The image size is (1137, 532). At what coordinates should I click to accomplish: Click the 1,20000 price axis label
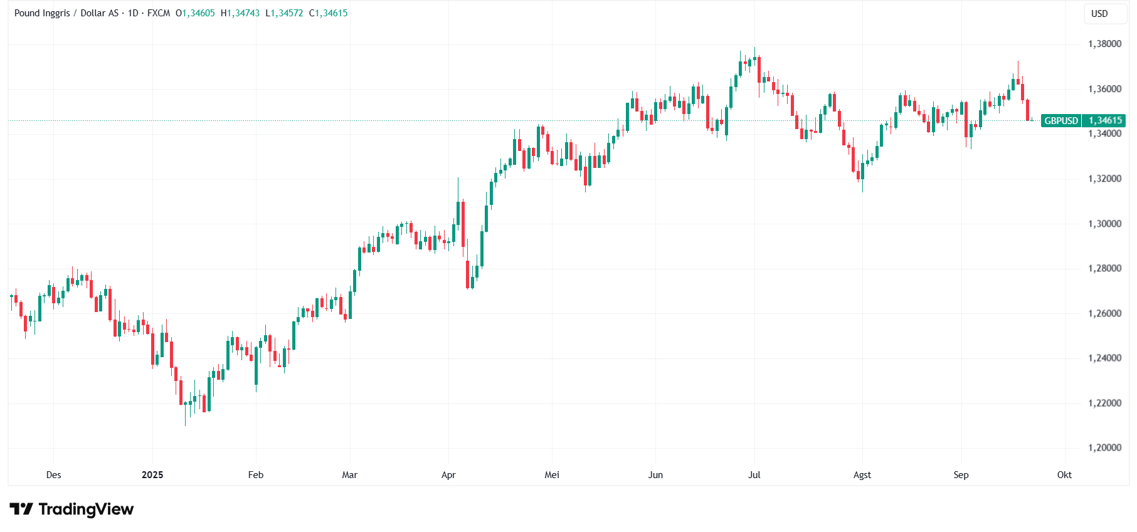coord(1105,447)
